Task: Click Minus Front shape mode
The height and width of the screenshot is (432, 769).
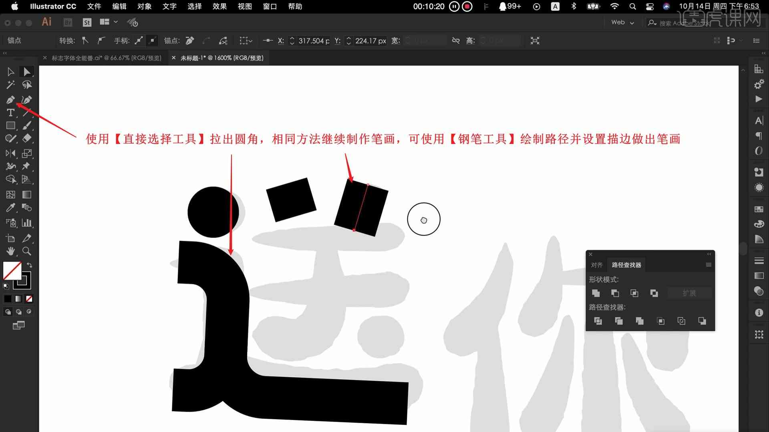Action: pos(615,293)
